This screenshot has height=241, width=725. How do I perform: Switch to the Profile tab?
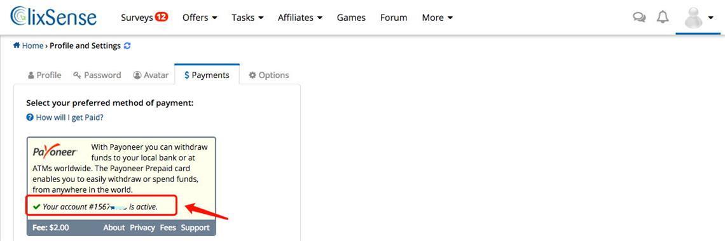[45, 75]
